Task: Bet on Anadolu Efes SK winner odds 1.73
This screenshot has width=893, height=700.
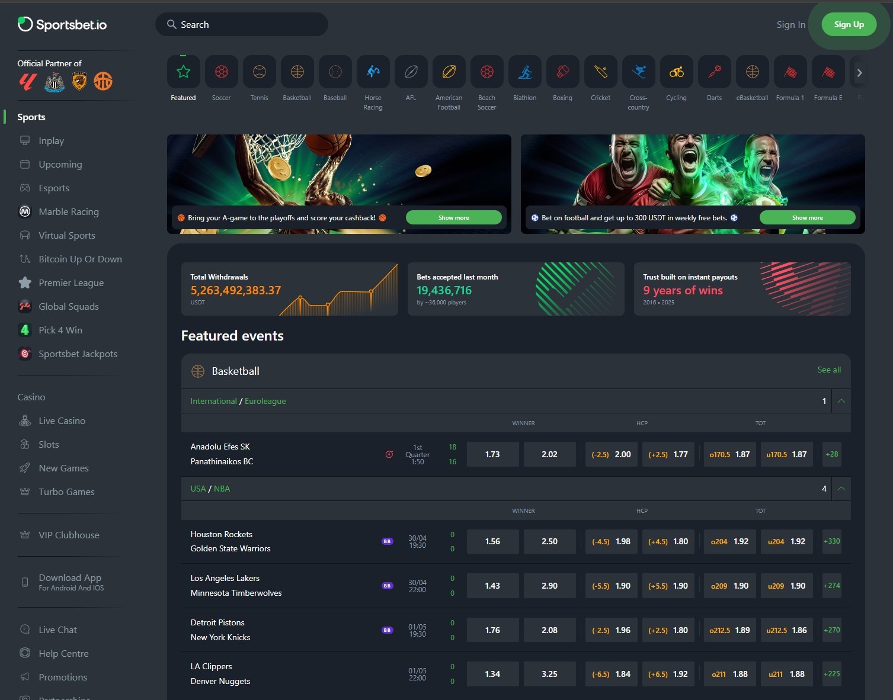Action: click(x=493, y=454)
